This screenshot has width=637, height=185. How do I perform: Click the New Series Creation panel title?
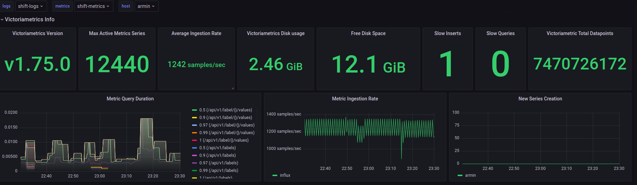[x=540, y=99]
